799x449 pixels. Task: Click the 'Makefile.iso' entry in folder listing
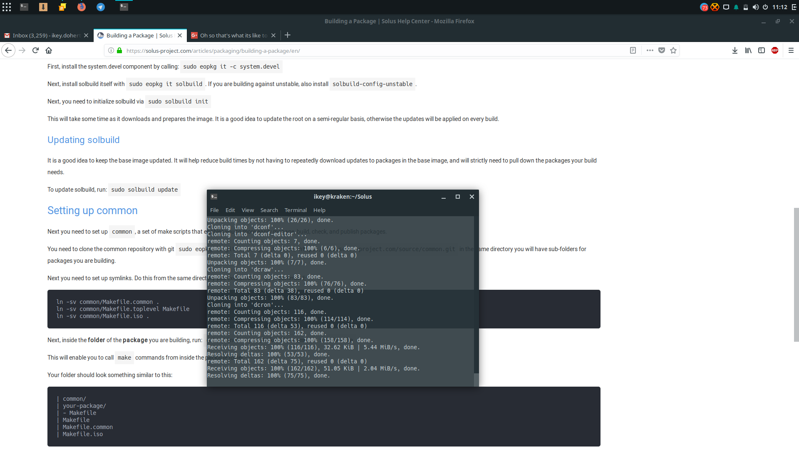pos(82,434)
